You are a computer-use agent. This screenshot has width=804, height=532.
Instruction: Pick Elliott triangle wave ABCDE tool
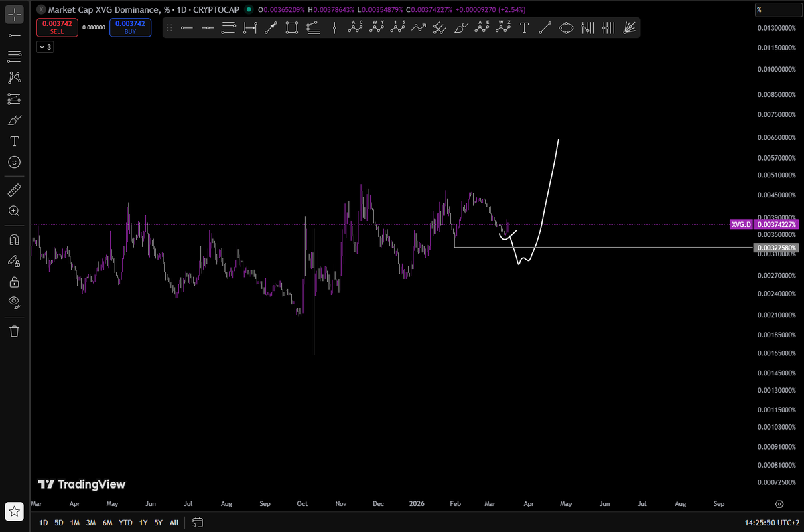click(x=482, y=28)
